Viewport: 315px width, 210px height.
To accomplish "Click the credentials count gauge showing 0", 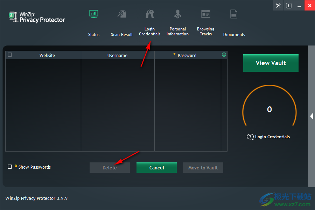I will point(269,106).
